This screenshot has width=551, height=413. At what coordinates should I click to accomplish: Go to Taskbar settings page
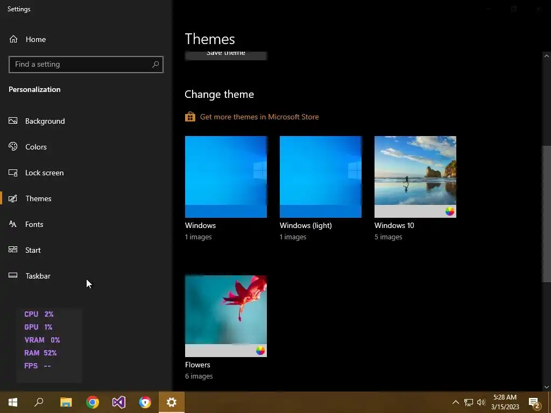coord(86,276)
